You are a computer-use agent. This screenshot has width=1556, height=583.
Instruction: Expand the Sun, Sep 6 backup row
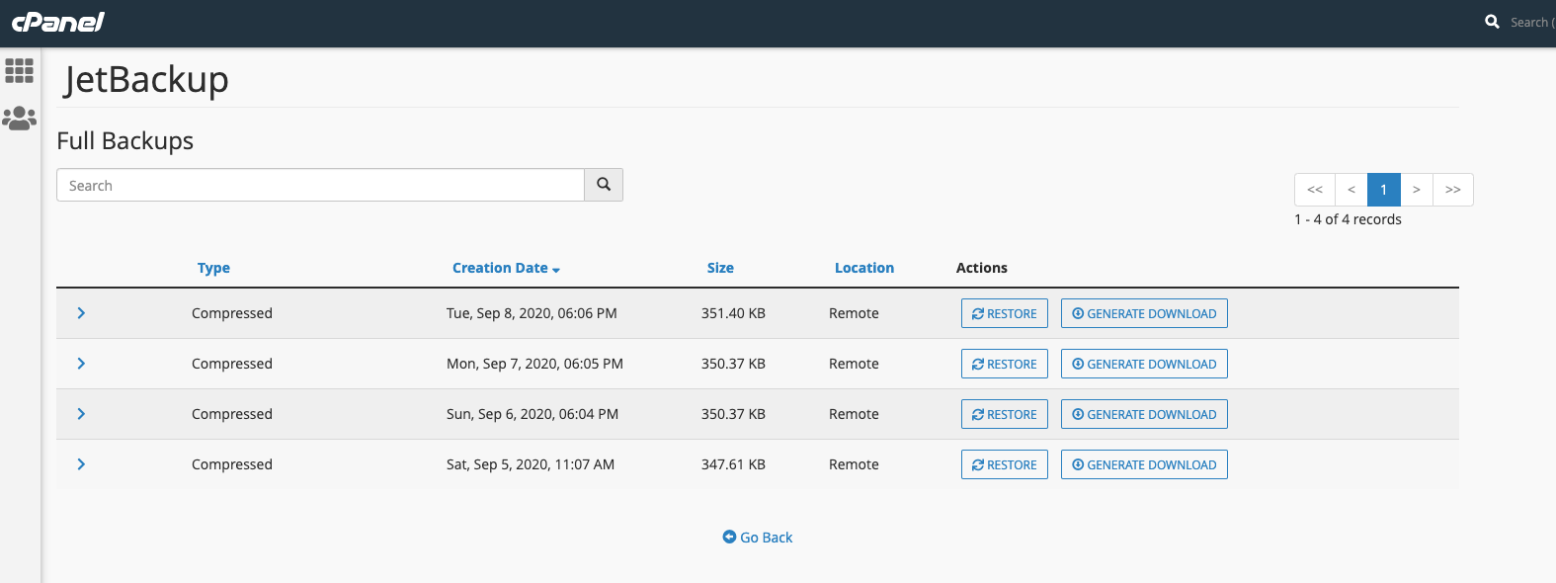[81, 414]
